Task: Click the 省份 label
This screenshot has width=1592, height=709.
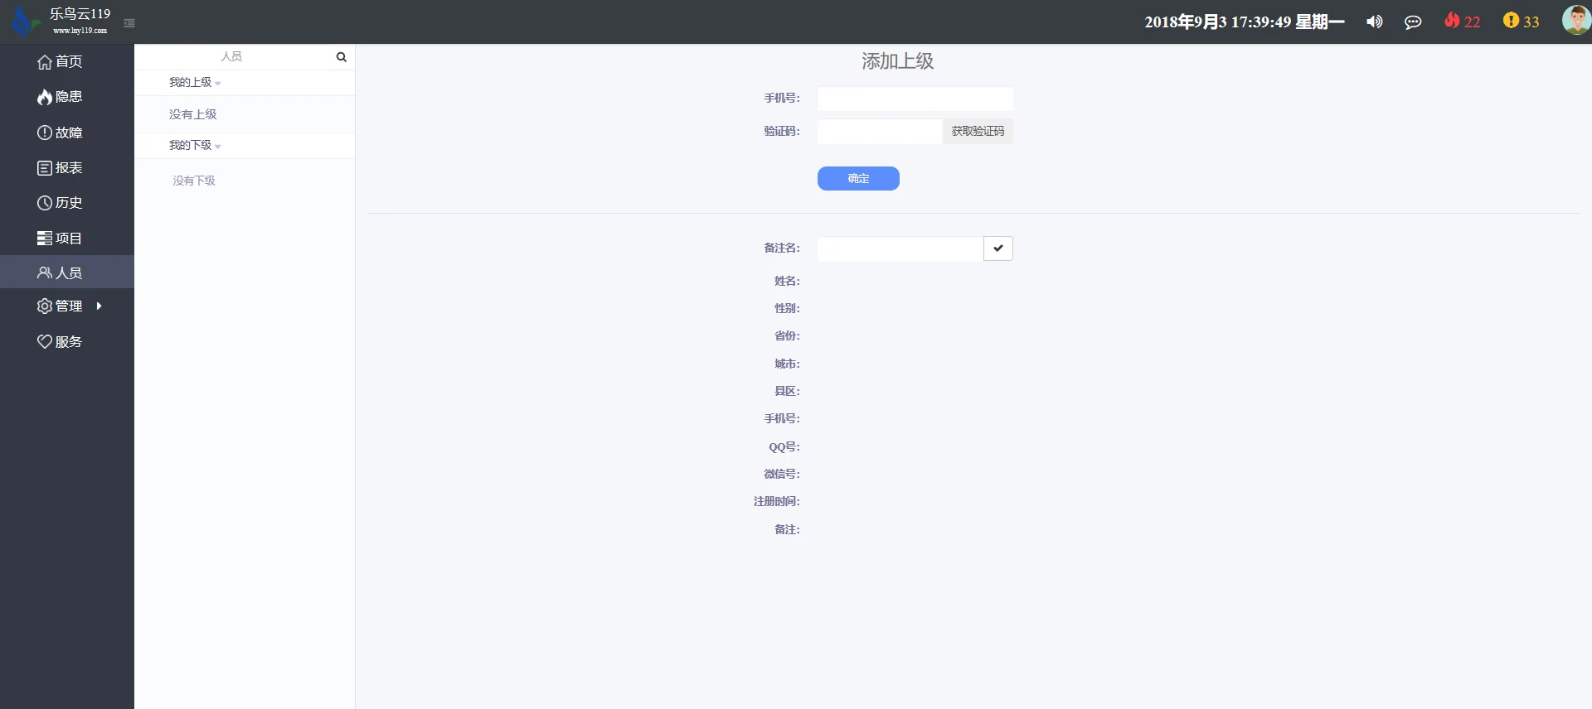Action: [x=787, y=335]
